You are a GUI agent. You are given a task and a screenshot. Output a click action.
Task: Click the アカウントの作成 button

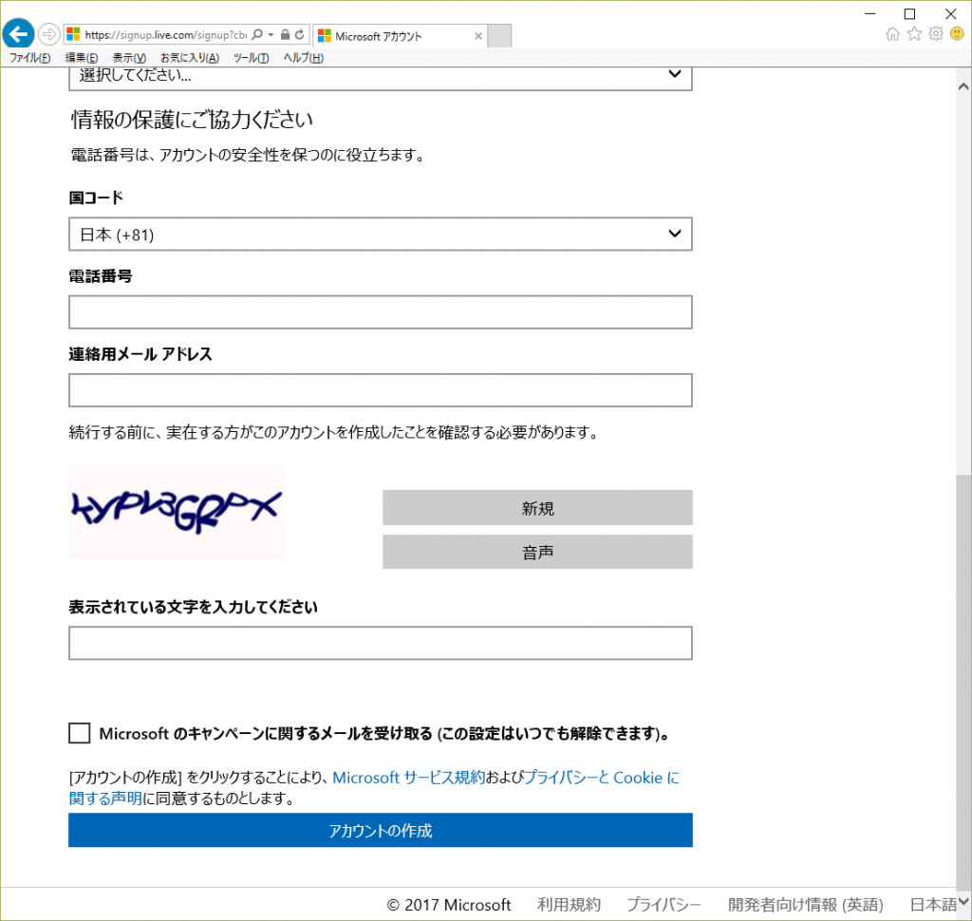(380, 831)
